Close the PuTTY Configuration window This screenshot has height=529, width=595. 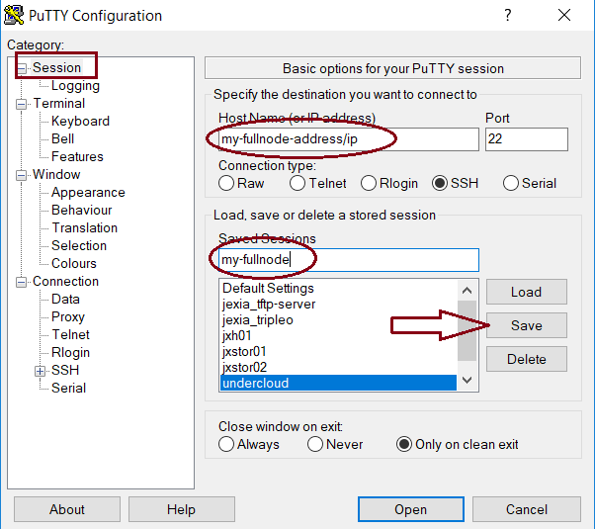(x=564, y=15)
